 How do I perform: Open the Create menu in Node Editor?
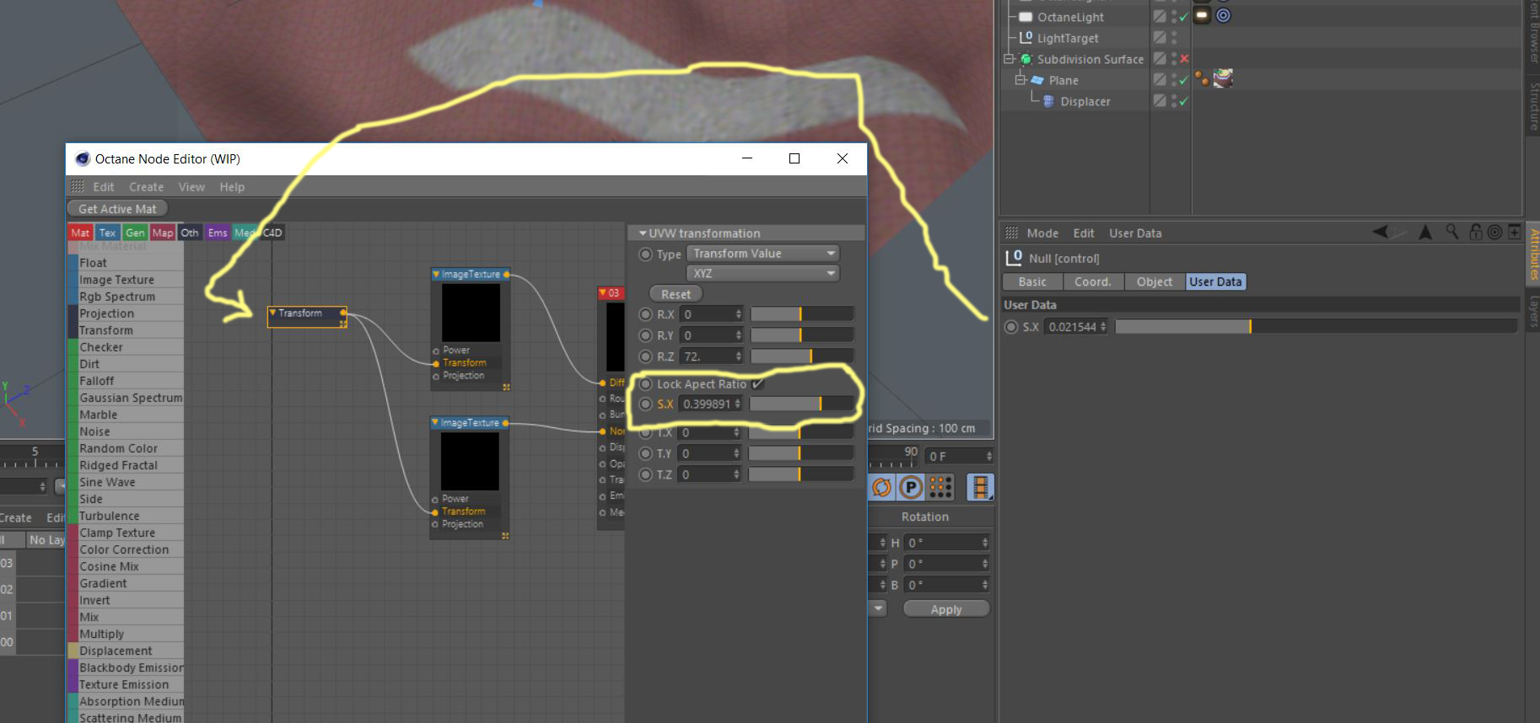tap(146, 187)
